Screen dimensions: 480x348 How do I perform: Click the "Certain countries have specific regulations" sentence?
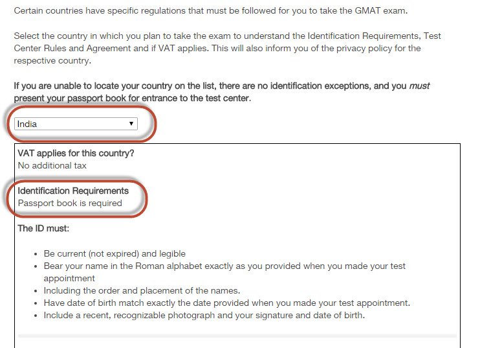click(211, 11)
